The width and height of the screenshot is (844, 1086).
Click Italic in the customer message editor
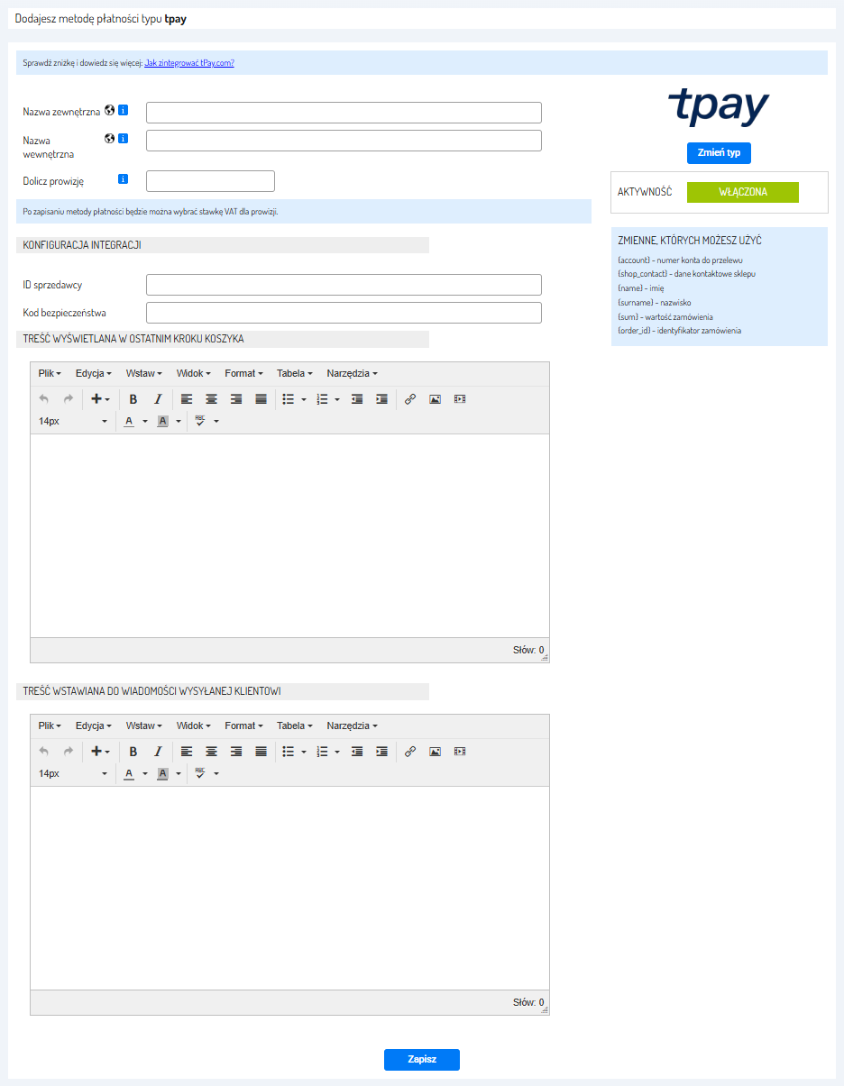(158, 752)
